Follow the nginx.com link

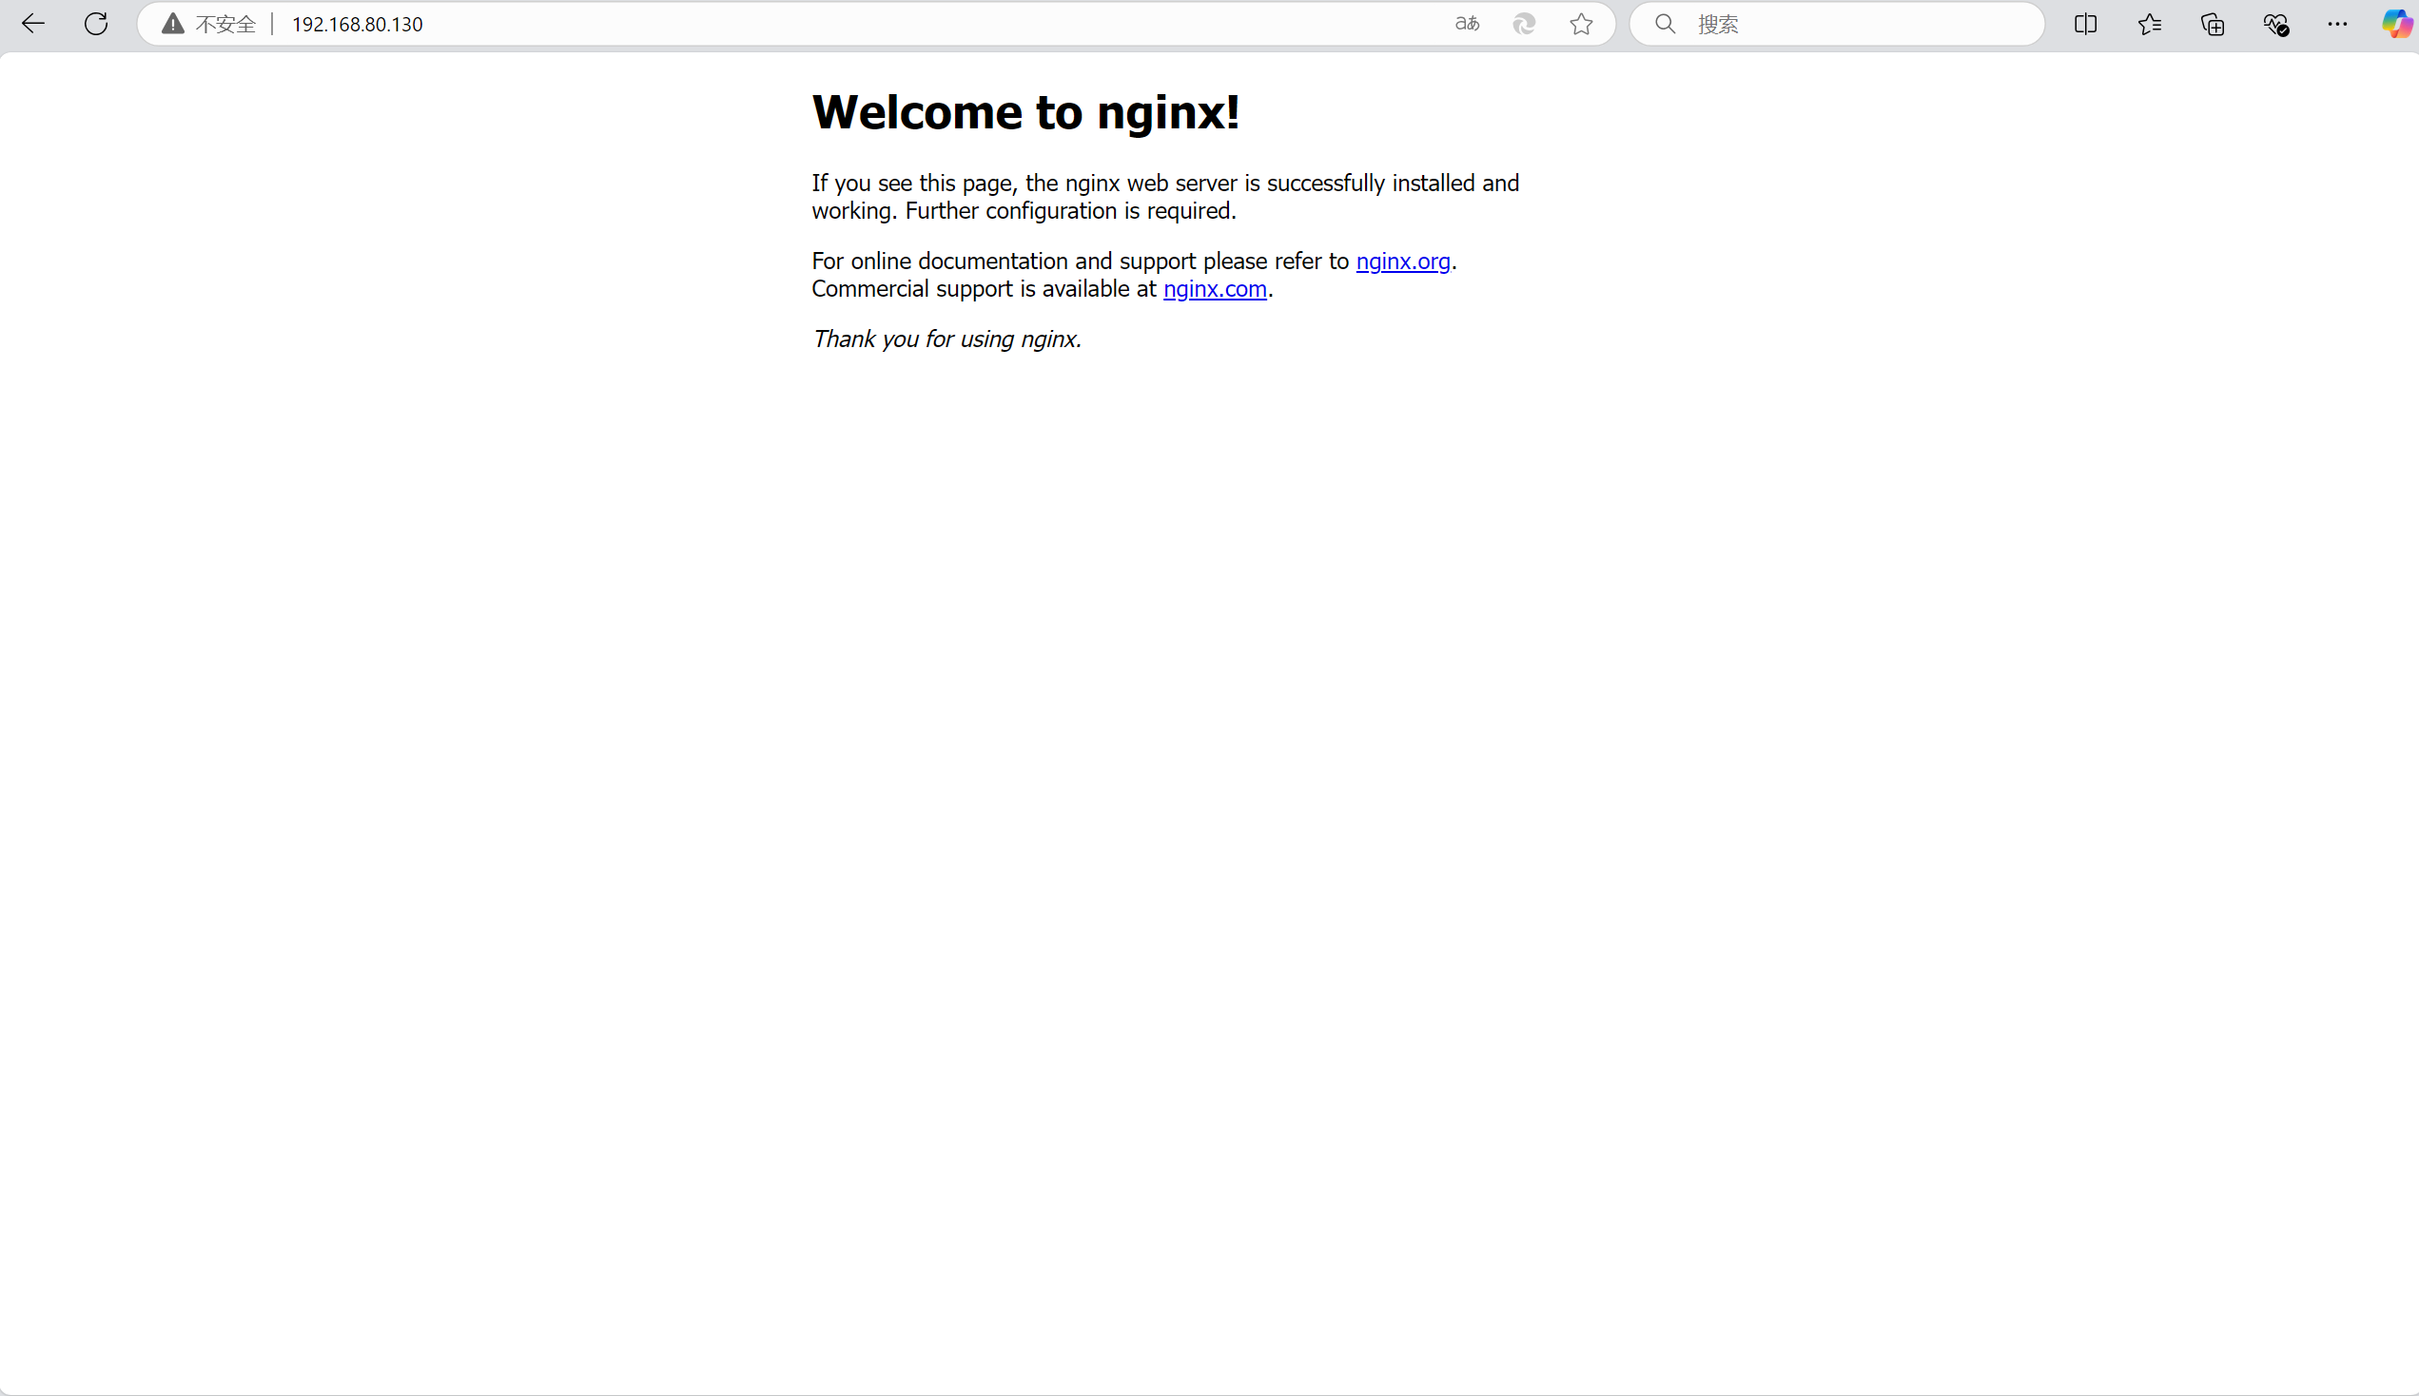click(1215, 288)
